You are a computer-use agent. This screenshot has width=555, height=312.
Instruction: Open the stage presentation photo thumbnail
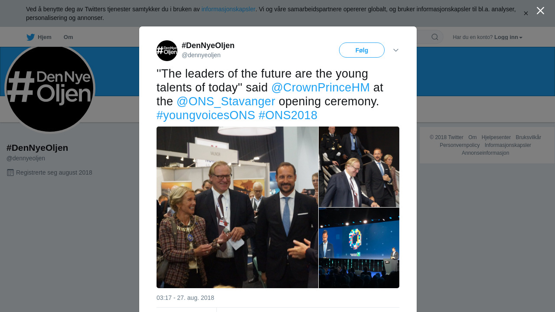[359, 248]
